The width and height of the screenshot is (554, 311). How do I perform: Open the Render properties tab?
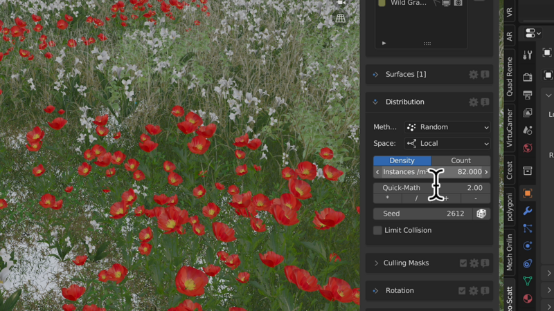pos(528,77)
